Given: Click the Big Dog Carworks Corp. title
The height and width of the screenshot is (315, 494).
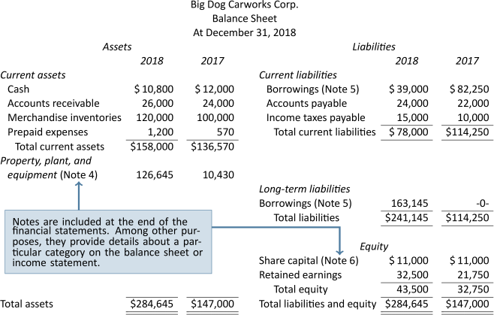Looking at the screenshot, I should [245, 5].
